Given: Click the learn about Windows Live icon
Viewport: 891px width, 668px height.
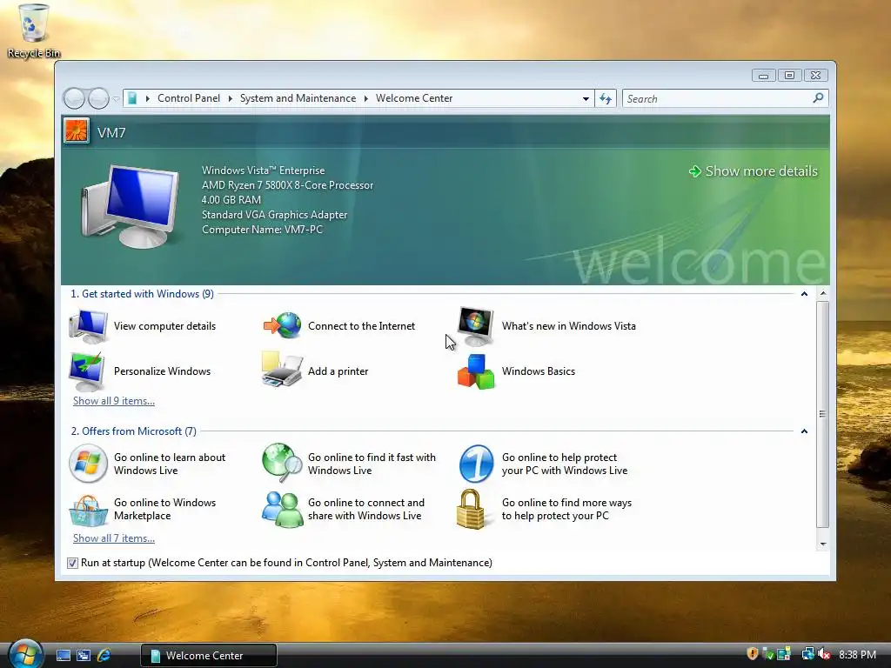Looking at the screenshot, I should click(88, 464).
